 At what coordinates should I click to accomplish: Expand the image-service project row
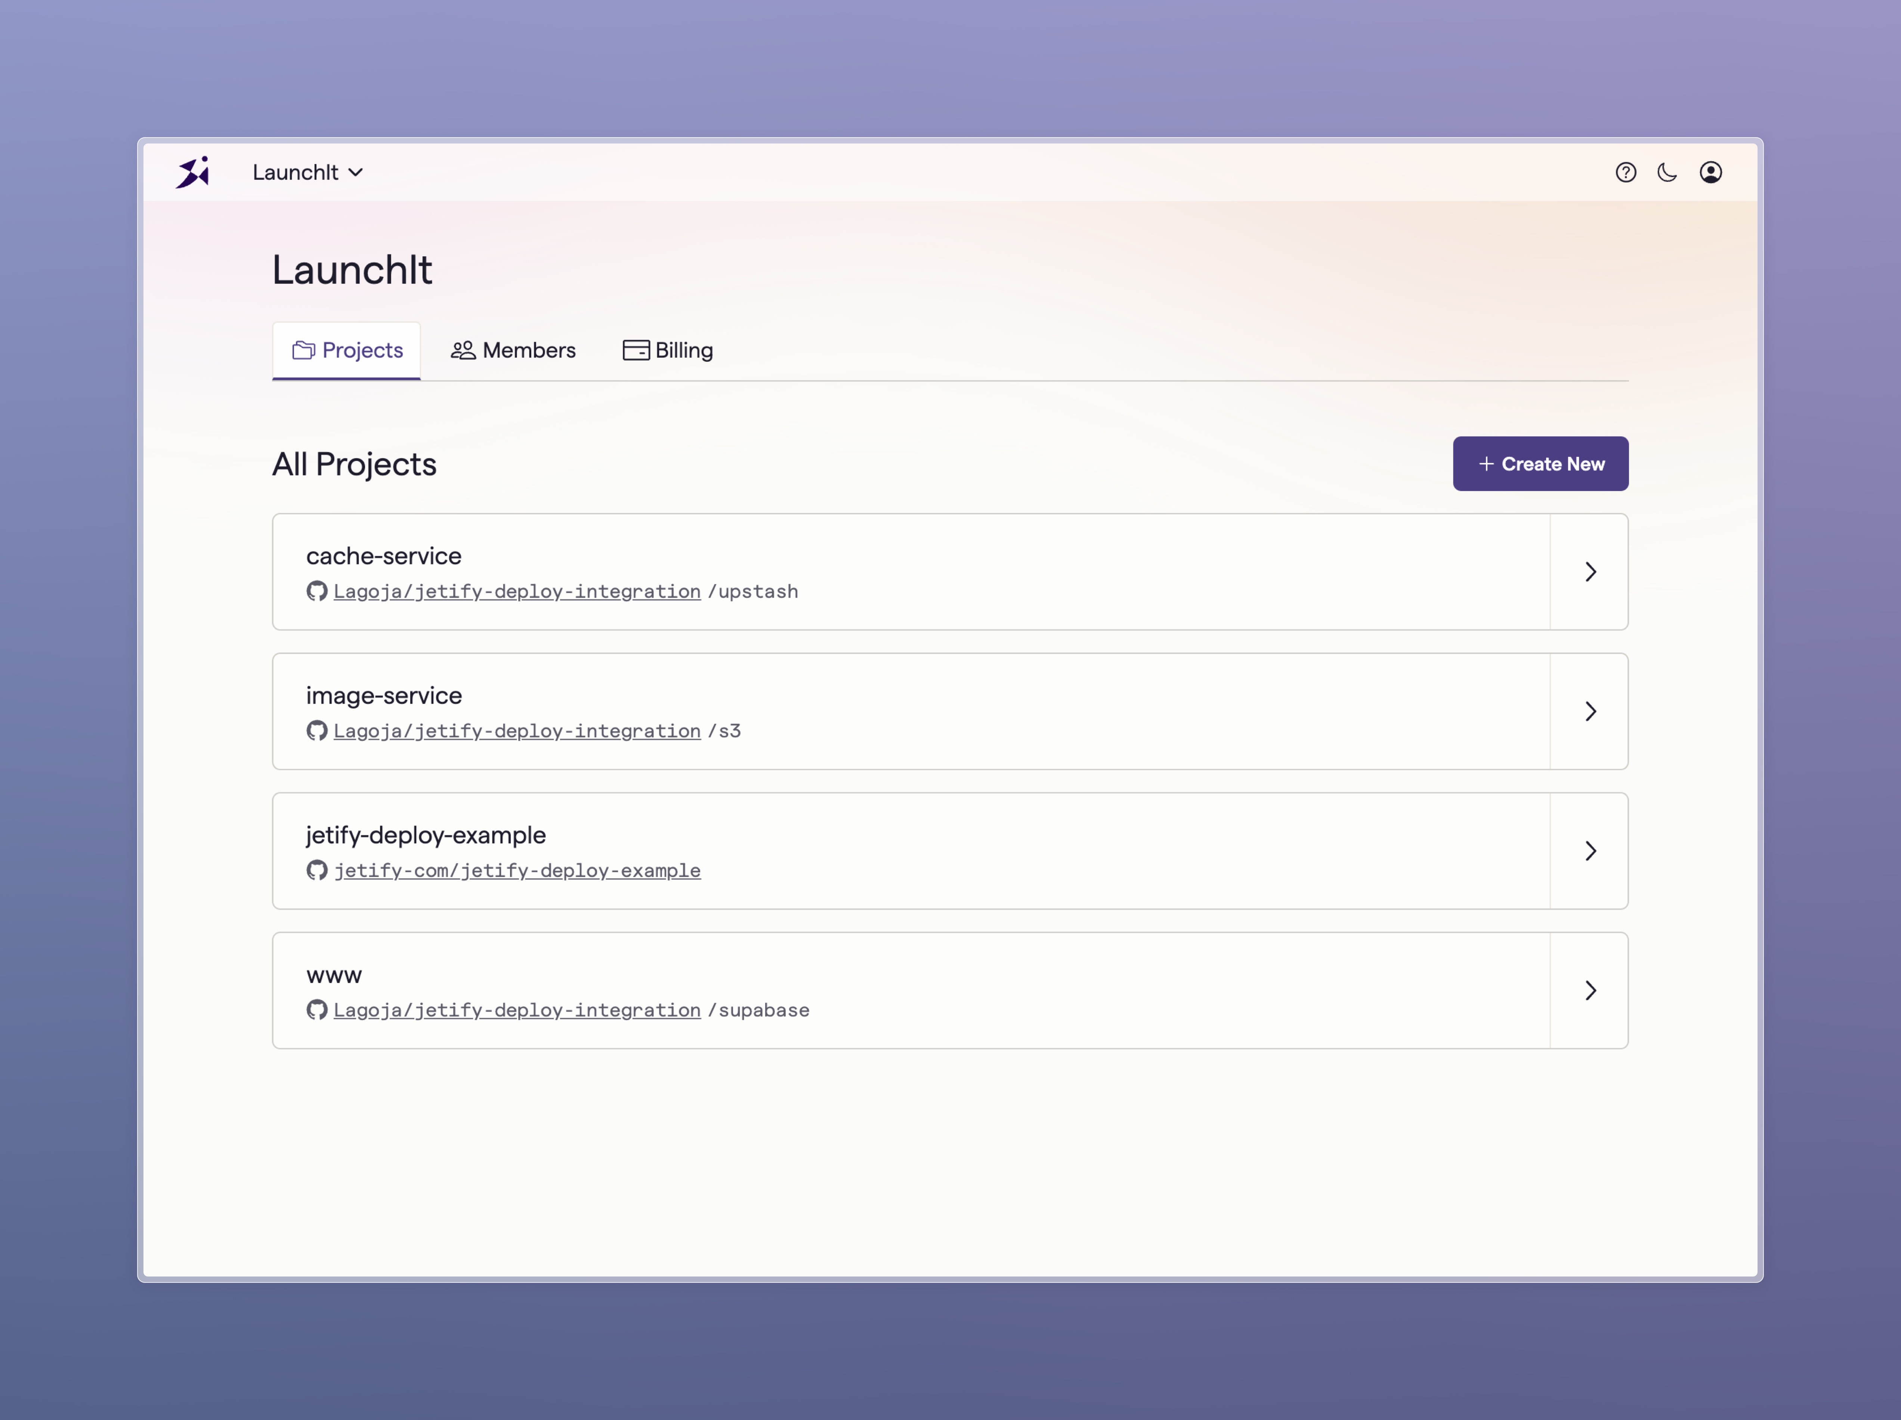[x=1588, y=710]
